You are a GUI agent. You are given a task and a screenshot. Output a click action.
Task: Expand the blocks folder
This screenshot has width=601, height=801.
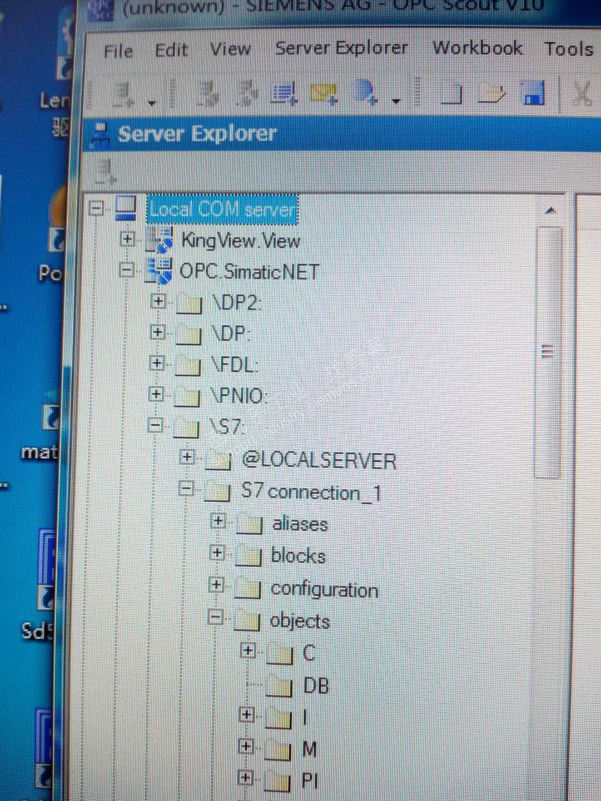[x=218, y=553]
